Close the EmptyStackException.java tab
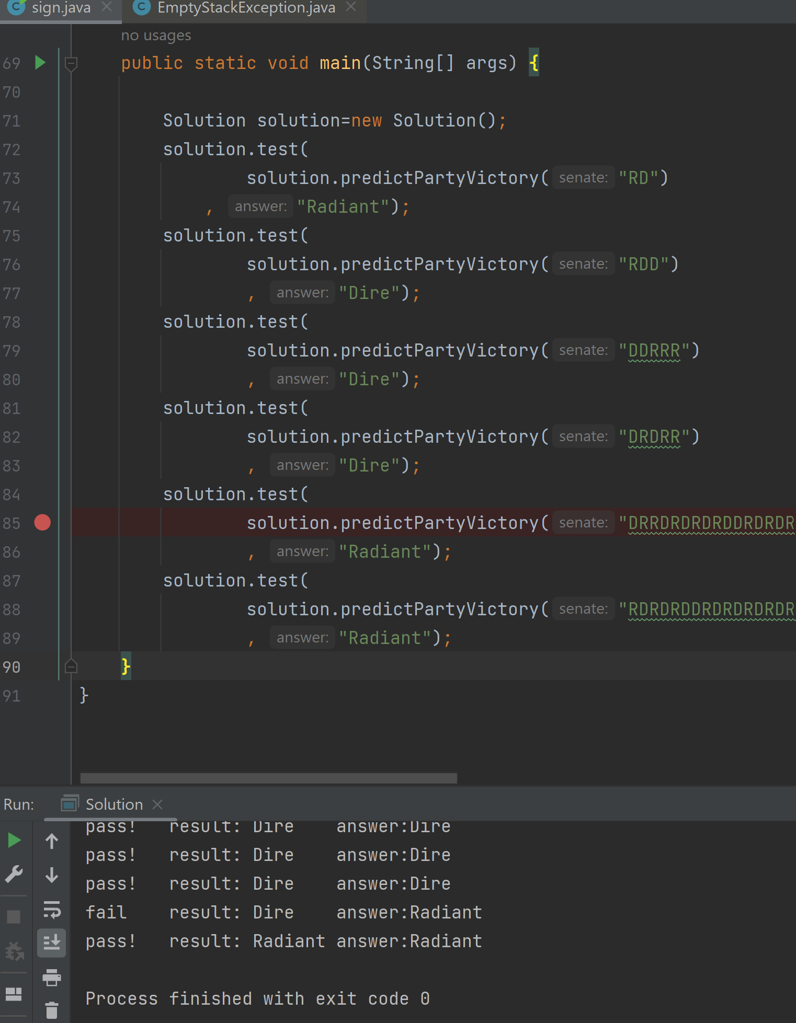The height and width of the screenshot is (1023, 796). [351, 7]
